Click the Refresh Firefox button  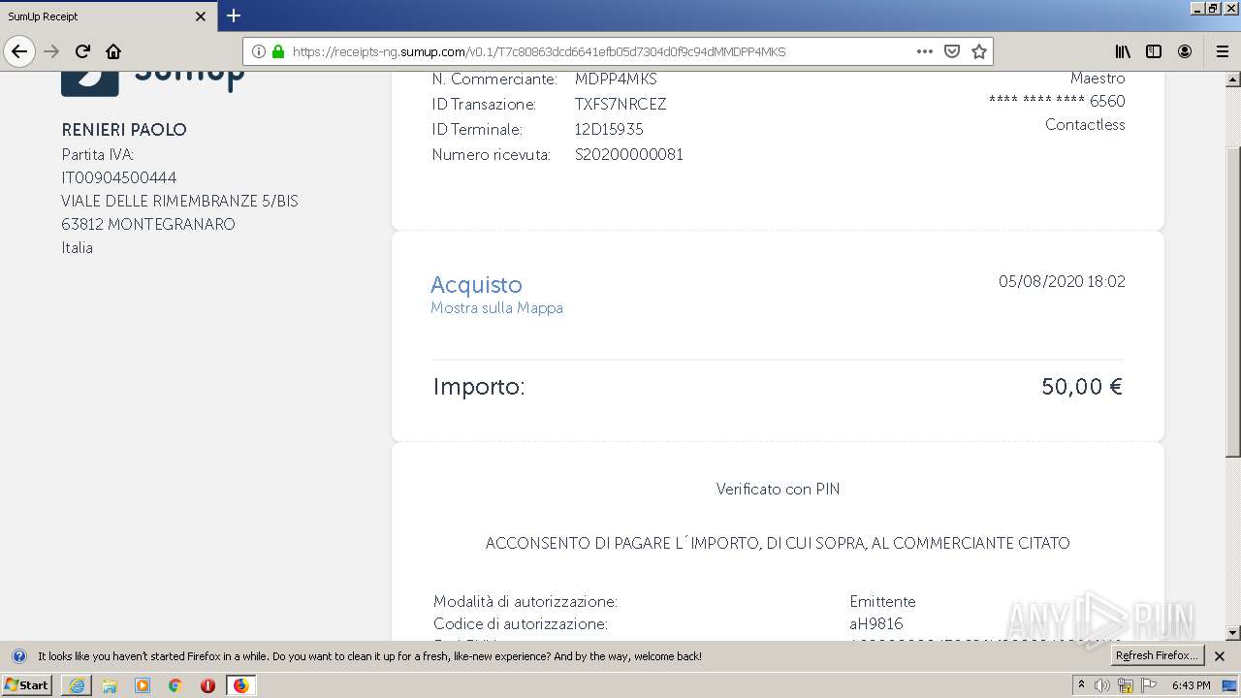pyautogui.click(x=1158, y=656)
